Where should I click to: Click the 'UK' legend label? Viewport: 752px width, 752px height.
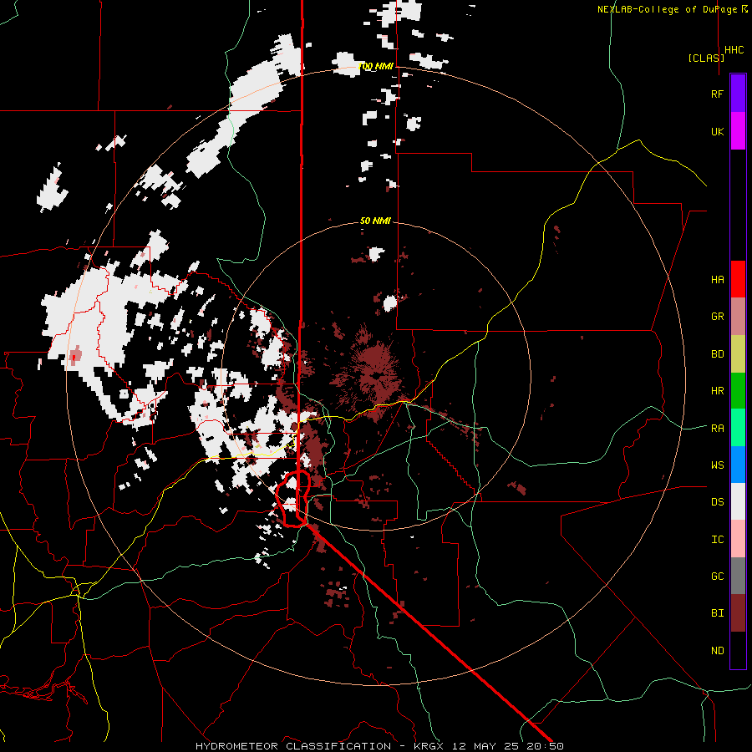click(x=717, y=131)
